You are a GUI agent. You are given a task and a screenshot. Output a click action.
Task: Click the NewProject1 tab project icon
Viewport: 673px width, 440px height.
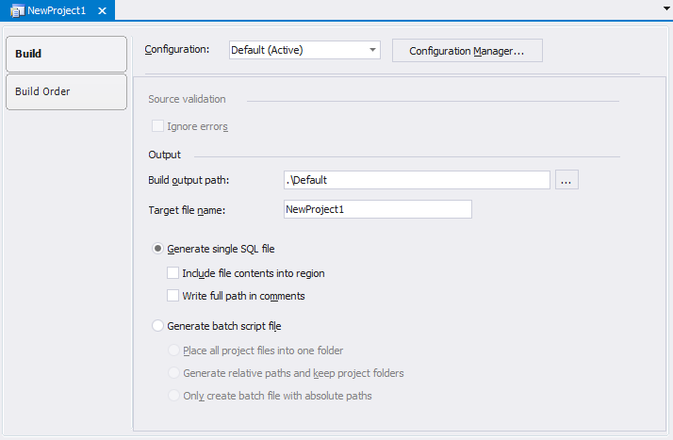[17, 10]
